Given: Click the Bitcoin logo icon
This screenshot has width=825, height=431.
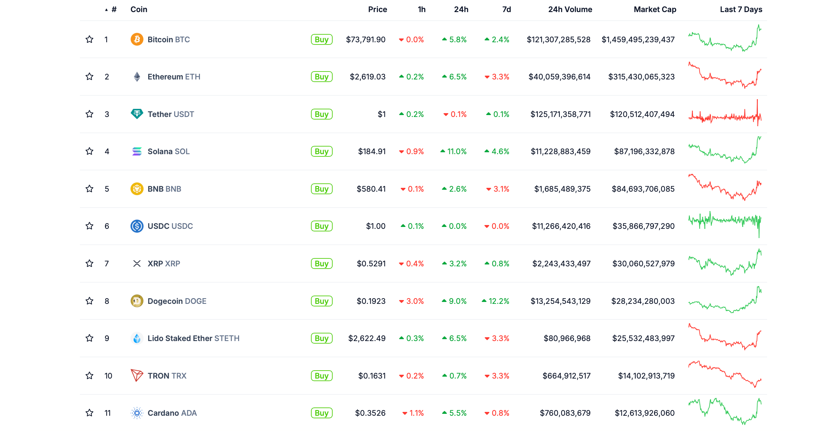Looking at the screenshot, I should coord(137,39).
